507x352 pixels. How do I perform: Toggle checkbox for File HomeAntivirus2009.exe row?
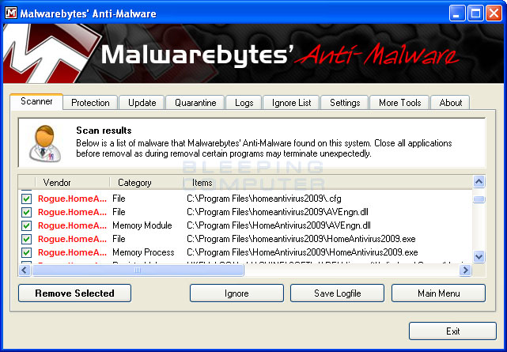(x=27, y=239)
